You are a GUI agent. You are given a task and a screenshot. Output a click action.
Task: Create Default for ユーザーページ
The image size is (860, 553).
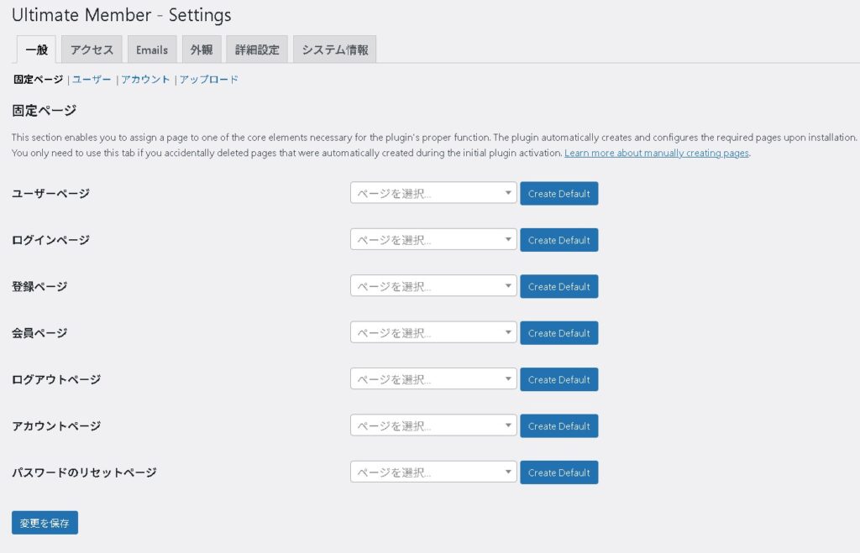(x=558, y=194)
